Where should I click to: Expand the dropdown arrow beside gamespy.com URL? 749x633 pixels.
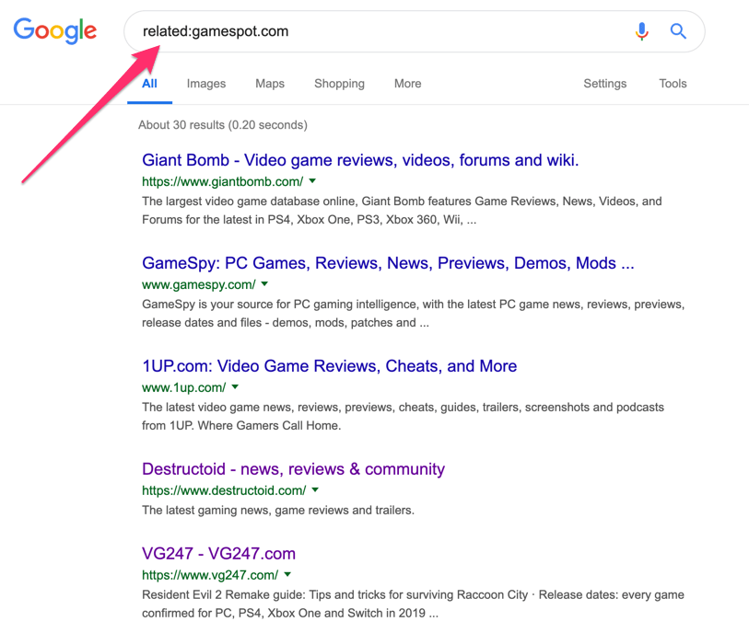click(264, 283)
